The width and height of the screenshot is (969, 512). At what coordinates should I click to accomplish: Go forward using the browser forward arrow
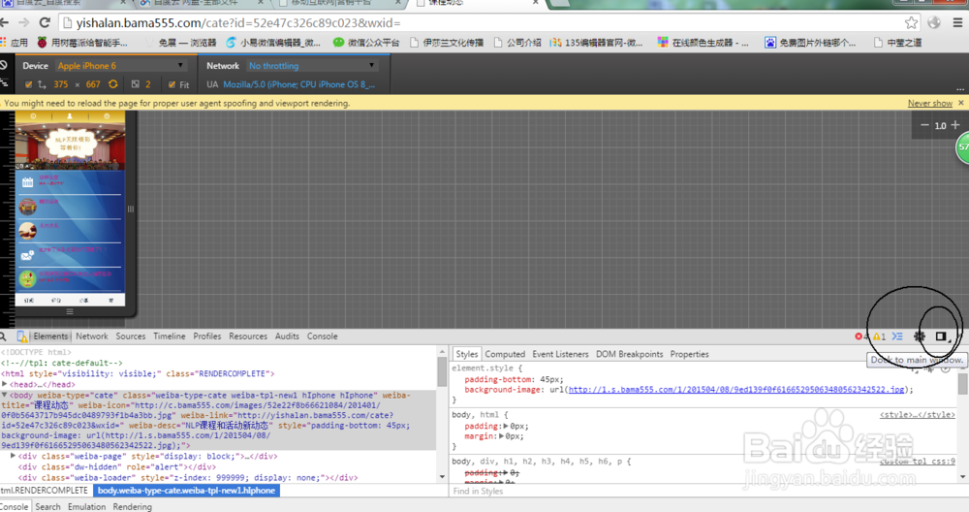coord(23,23)
